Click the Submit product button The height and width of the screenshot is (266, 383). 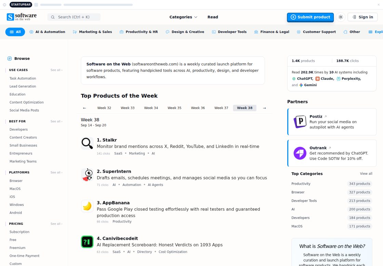310,17
